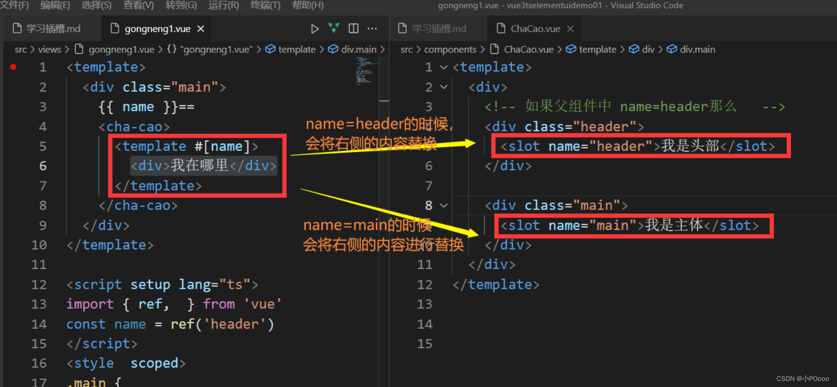Open the 编辑(E) menu
Viewport: 837px width, 387px height.
click(55, 5)
